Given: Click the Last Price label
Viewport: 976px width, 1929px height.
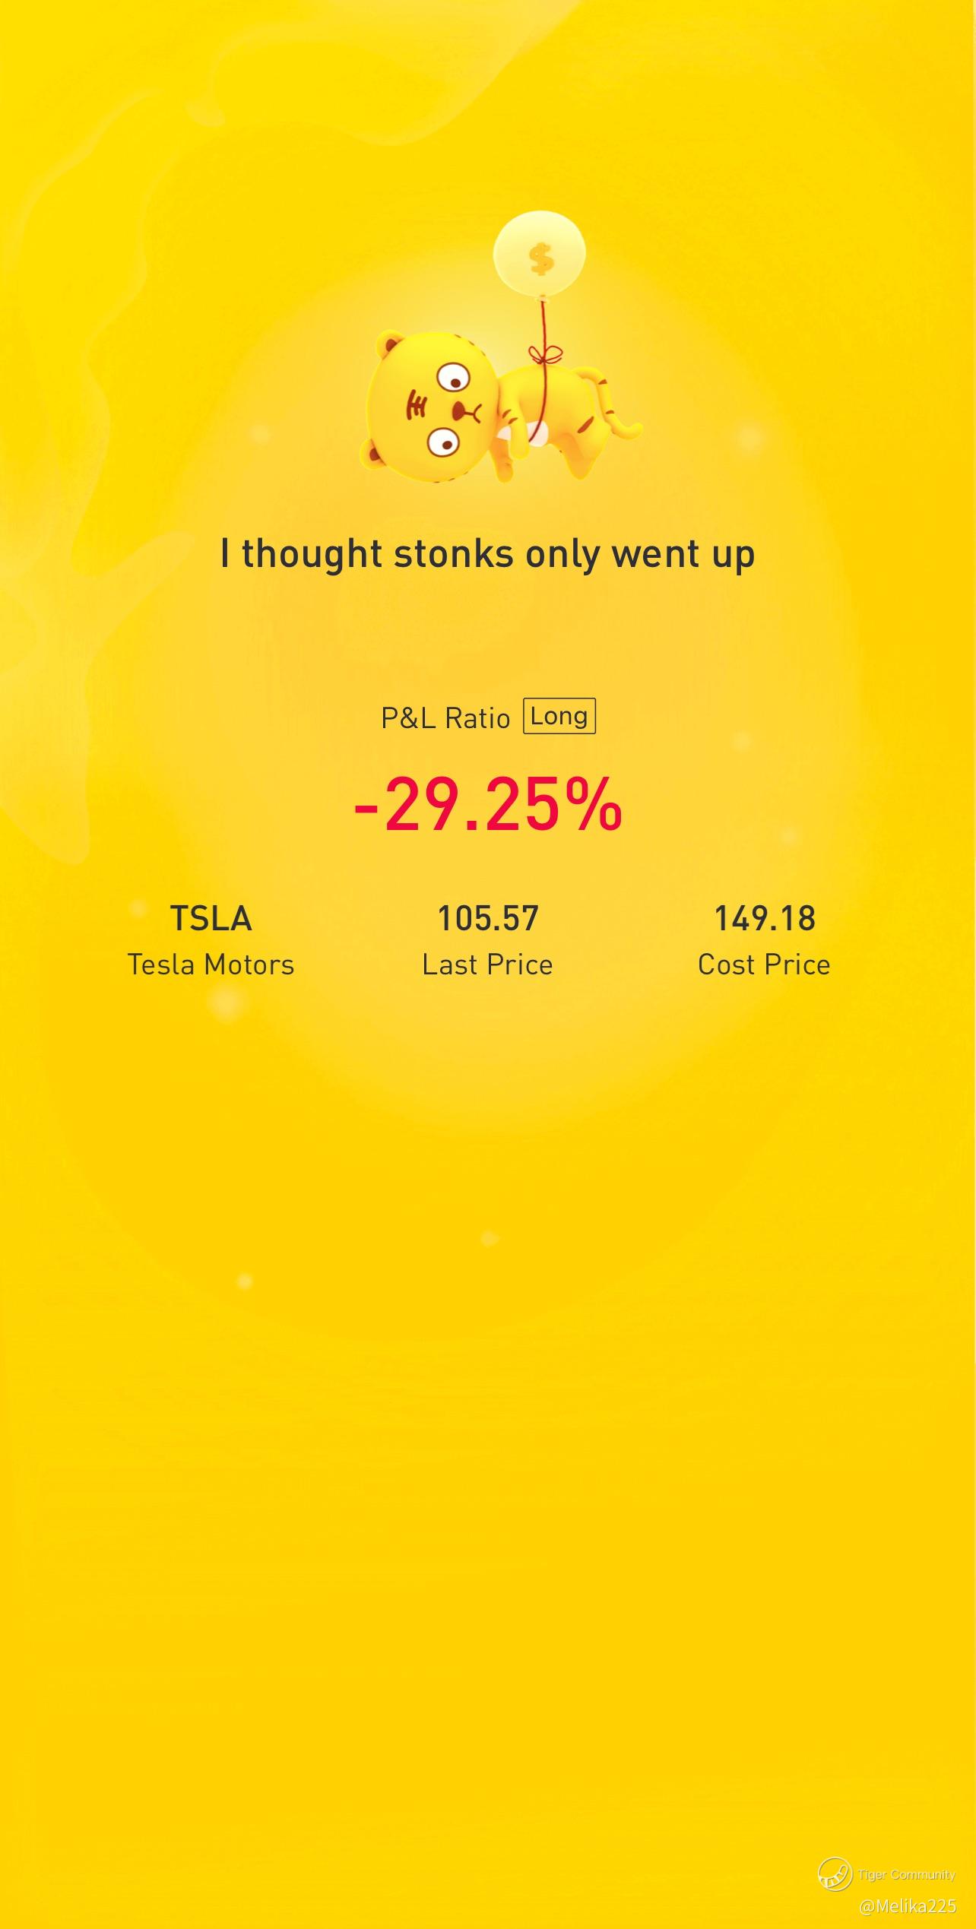Looking at the screenshot, I should 488,964.
